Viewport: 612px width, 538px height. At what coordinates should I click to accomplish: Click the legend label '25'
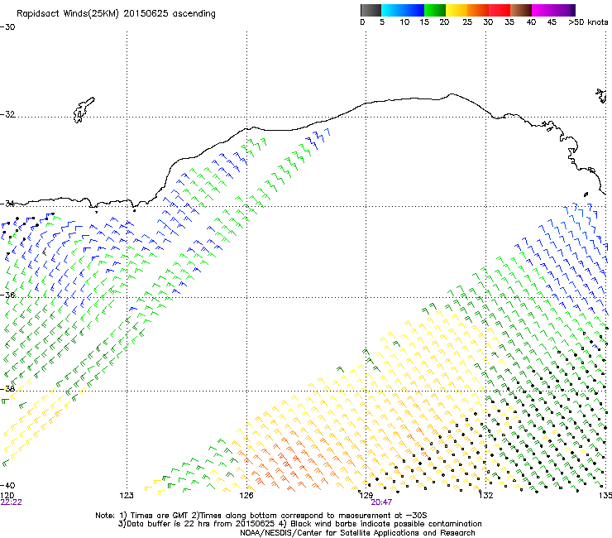[x=467, y=22]
